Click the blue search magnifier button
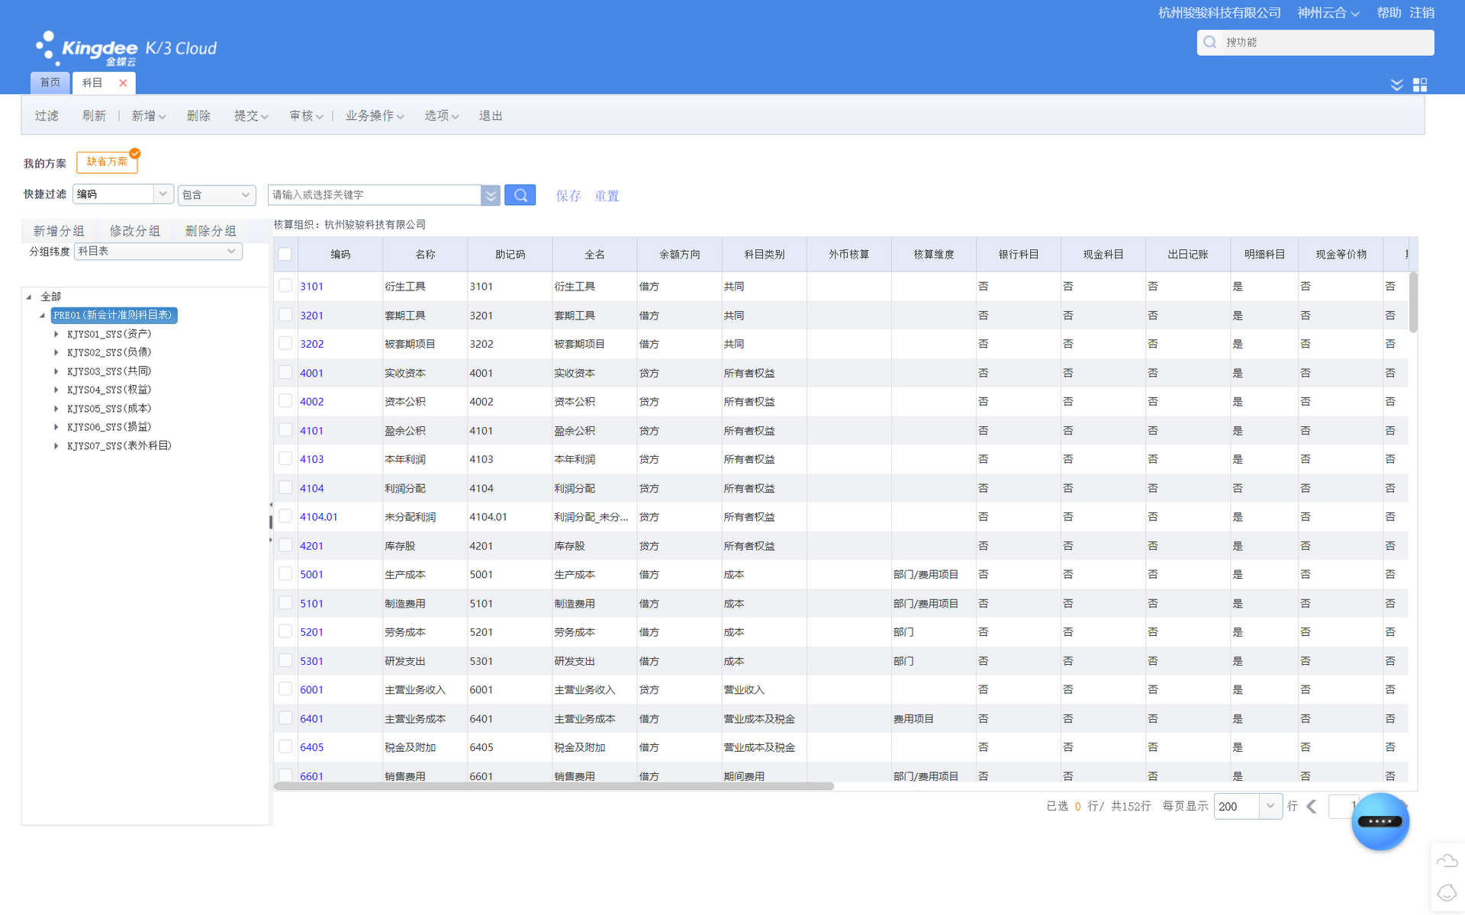 [x=520, y=195]
